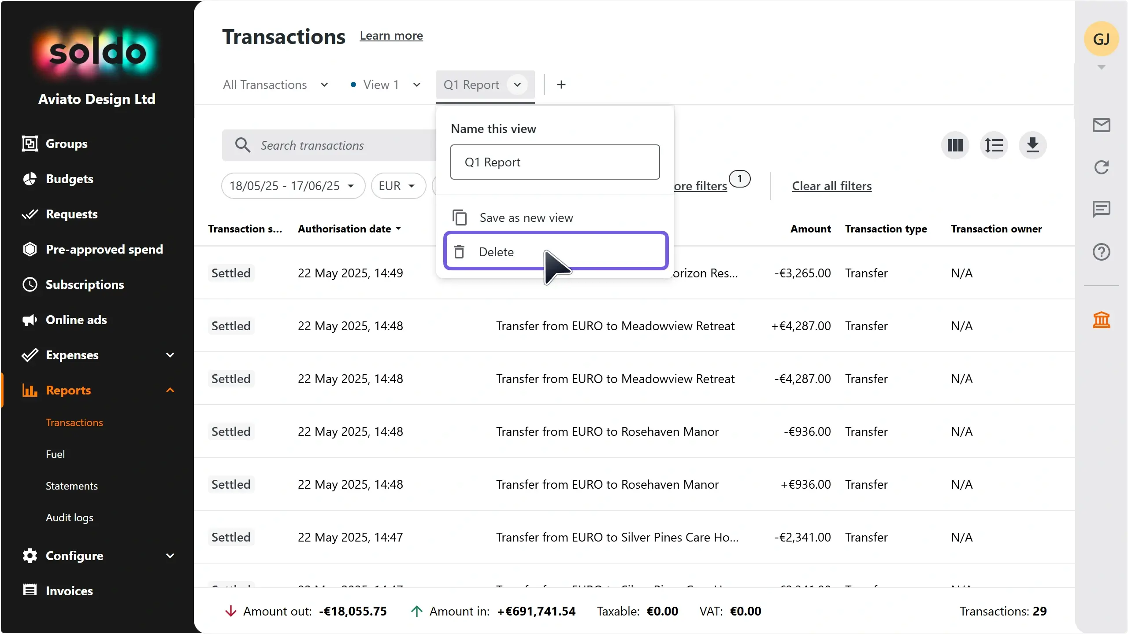Open the All Transactions view dropdown arrow
Screen dimensions: 1128x634
coord(324,85)
